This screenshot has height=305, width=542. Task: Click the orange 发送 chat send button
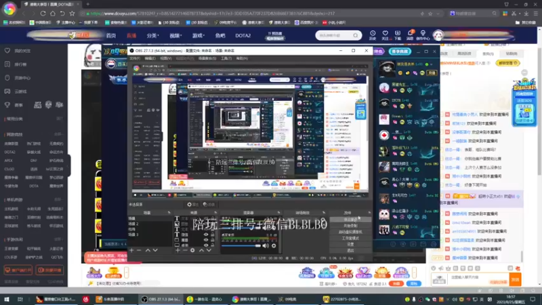point(515,279)
